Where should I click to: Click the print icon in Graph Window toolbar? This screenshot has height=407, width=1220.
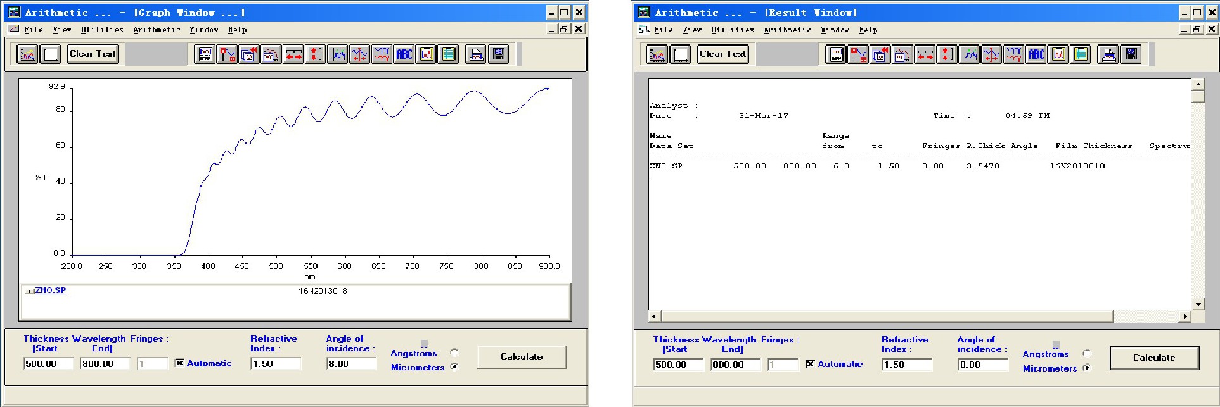[476, 54]
